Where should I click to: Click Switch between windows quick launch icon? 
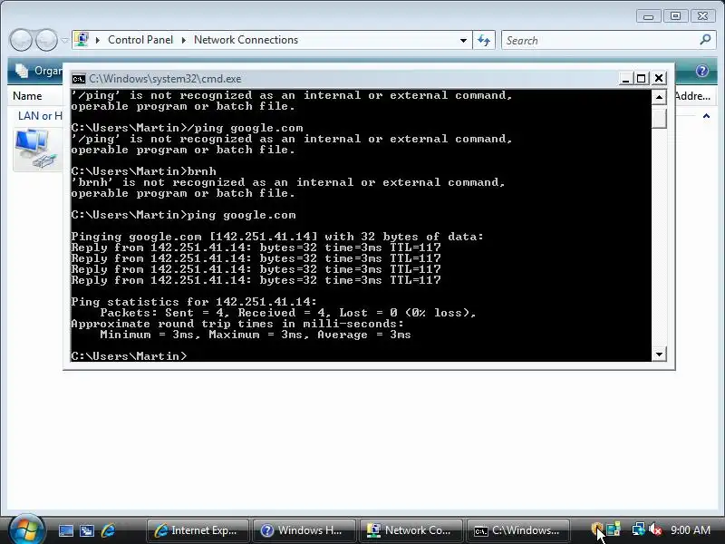point(87,530)
